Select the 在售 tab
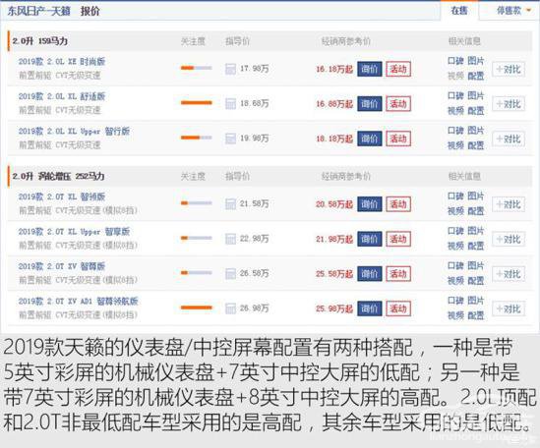Image resolution: width=540 pixels, height=448 pixels. 459,11
